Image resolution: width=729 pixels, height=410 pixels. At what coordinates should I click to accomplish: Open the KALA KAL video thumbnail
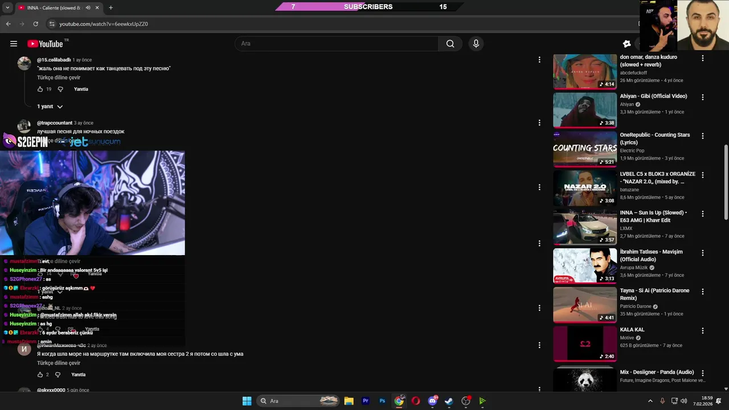(585, 343)
